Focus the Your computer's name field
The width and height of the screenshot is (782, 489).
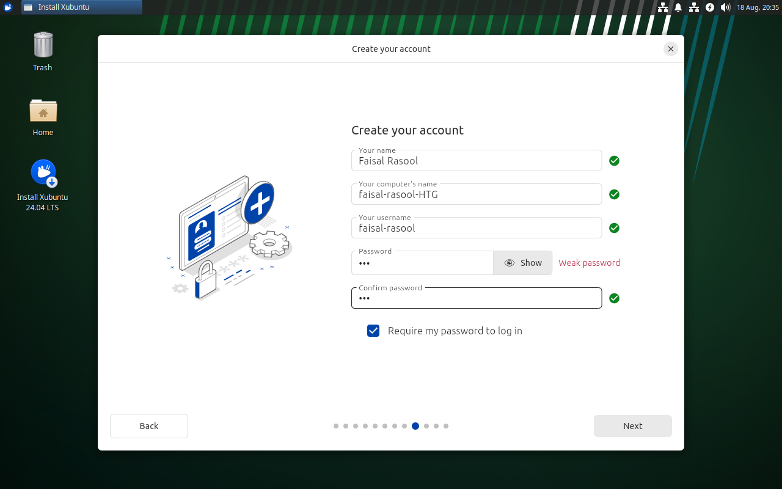pyautogui.click(x=477, y=194)
